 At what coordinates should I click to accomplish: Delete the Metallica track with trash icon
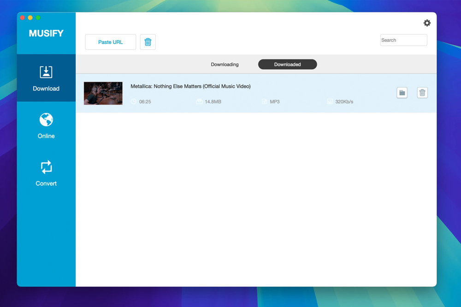pyautogui.click(x=422, y=93)
